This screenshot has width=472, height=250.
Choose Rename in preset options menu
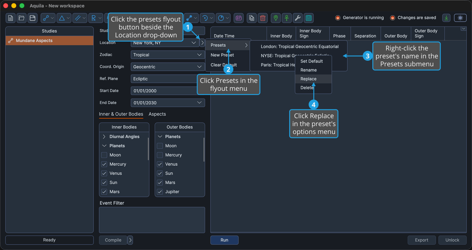[313, 70]
